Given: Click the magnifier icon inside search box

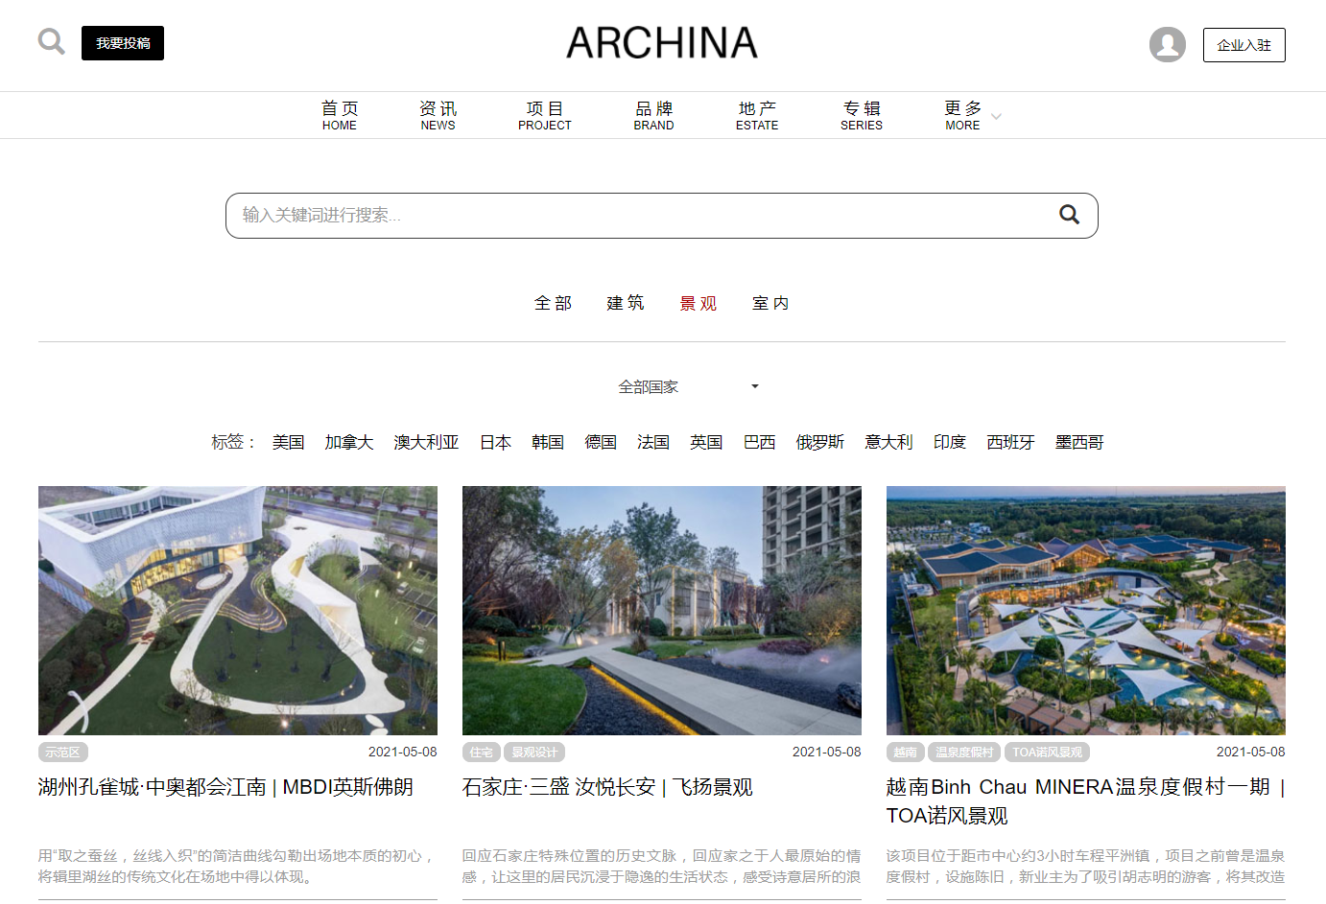Looking at the screenshot, I should [x=1069, y=215].
